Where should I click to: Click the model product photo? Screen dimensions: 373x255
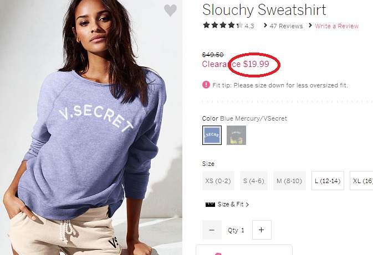point(91,127)
